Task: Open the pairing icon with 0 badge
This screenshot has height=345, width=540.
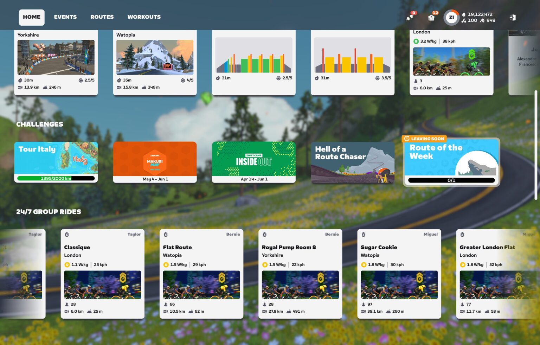Action: 410,17
